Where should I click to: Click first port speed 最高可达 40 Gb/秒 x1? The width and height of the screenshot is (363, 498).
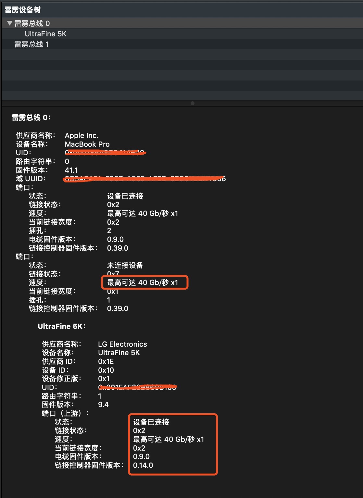[143, 213]
